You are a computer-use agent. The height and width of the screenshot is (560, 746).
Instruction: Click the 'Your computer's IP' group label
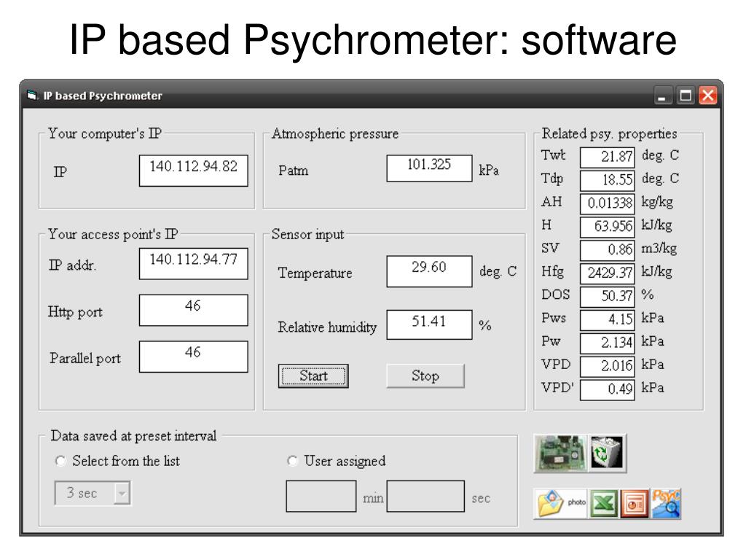tap(105, 134)
